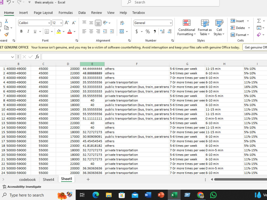Click the Undo arrow icon
Screen dimensions: 267x200
[x=9, y=2]
